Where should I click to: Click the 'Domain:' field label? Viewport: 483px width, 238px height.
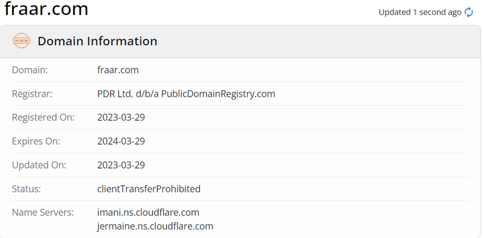[x=30, y=70]
